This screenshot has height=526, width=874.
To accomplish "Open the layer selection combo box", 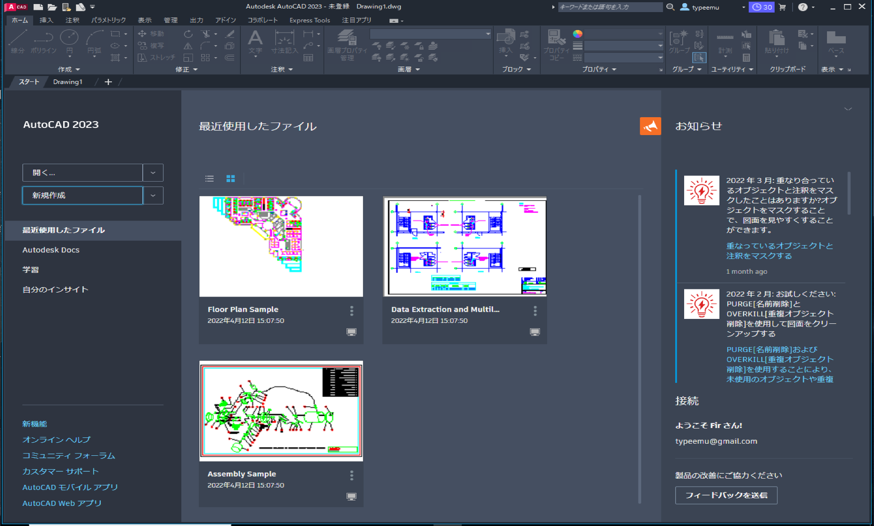I will (x=431, y=34).
